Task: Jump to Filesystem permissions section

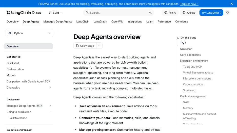Action: pos(197,78)
